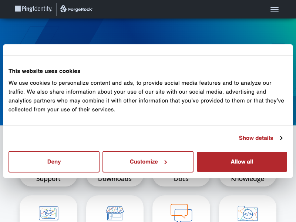Click the Ping Identity logo

tap(33, 9)
